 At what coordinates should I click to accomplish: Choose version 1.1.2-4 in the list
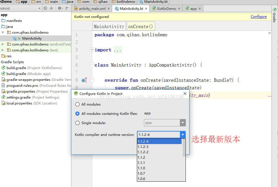point(159,141)
